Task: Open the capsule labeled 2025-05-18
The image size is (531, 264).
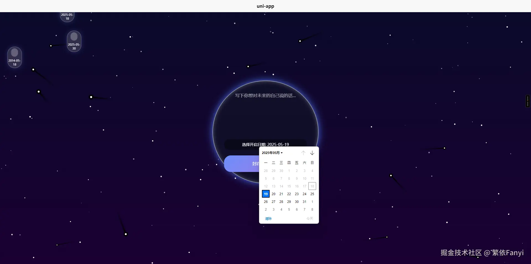Action: (x=67, y=17)
